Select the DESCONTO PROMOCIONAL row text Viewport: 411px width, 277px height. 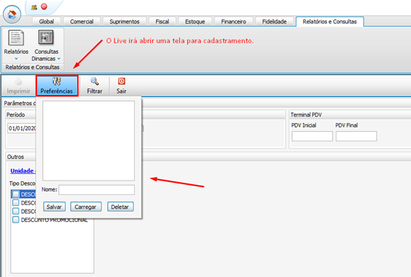tap(54, 220)
